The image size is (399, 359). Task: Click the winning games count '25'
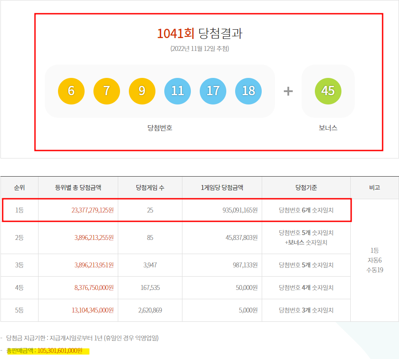150,210
